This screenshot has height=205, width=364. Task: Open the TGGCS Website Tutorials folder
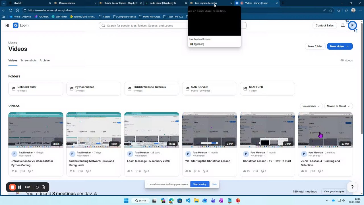coord(152,89)
